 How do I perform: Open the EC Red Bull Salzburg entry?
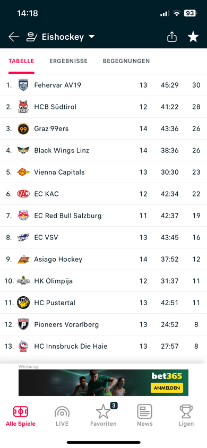coord(103,216)
